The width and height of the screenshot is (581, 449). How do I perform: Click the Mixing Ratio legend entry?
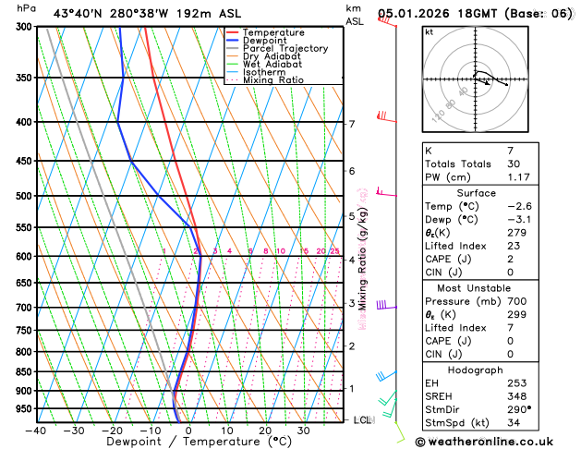coord(273,80)
